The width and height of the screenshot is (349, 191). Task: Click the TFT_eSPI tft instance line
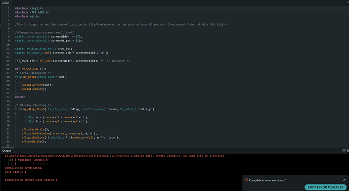(72, 61)
